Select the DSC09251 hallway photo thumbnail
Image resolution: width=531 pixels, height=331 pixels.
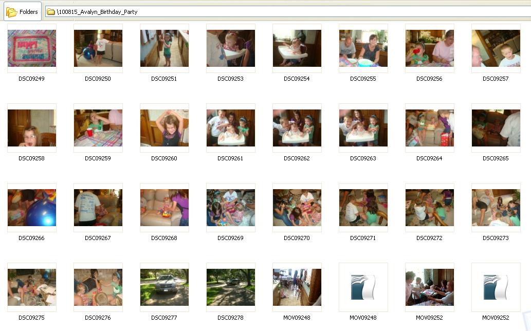coord(164,48)
